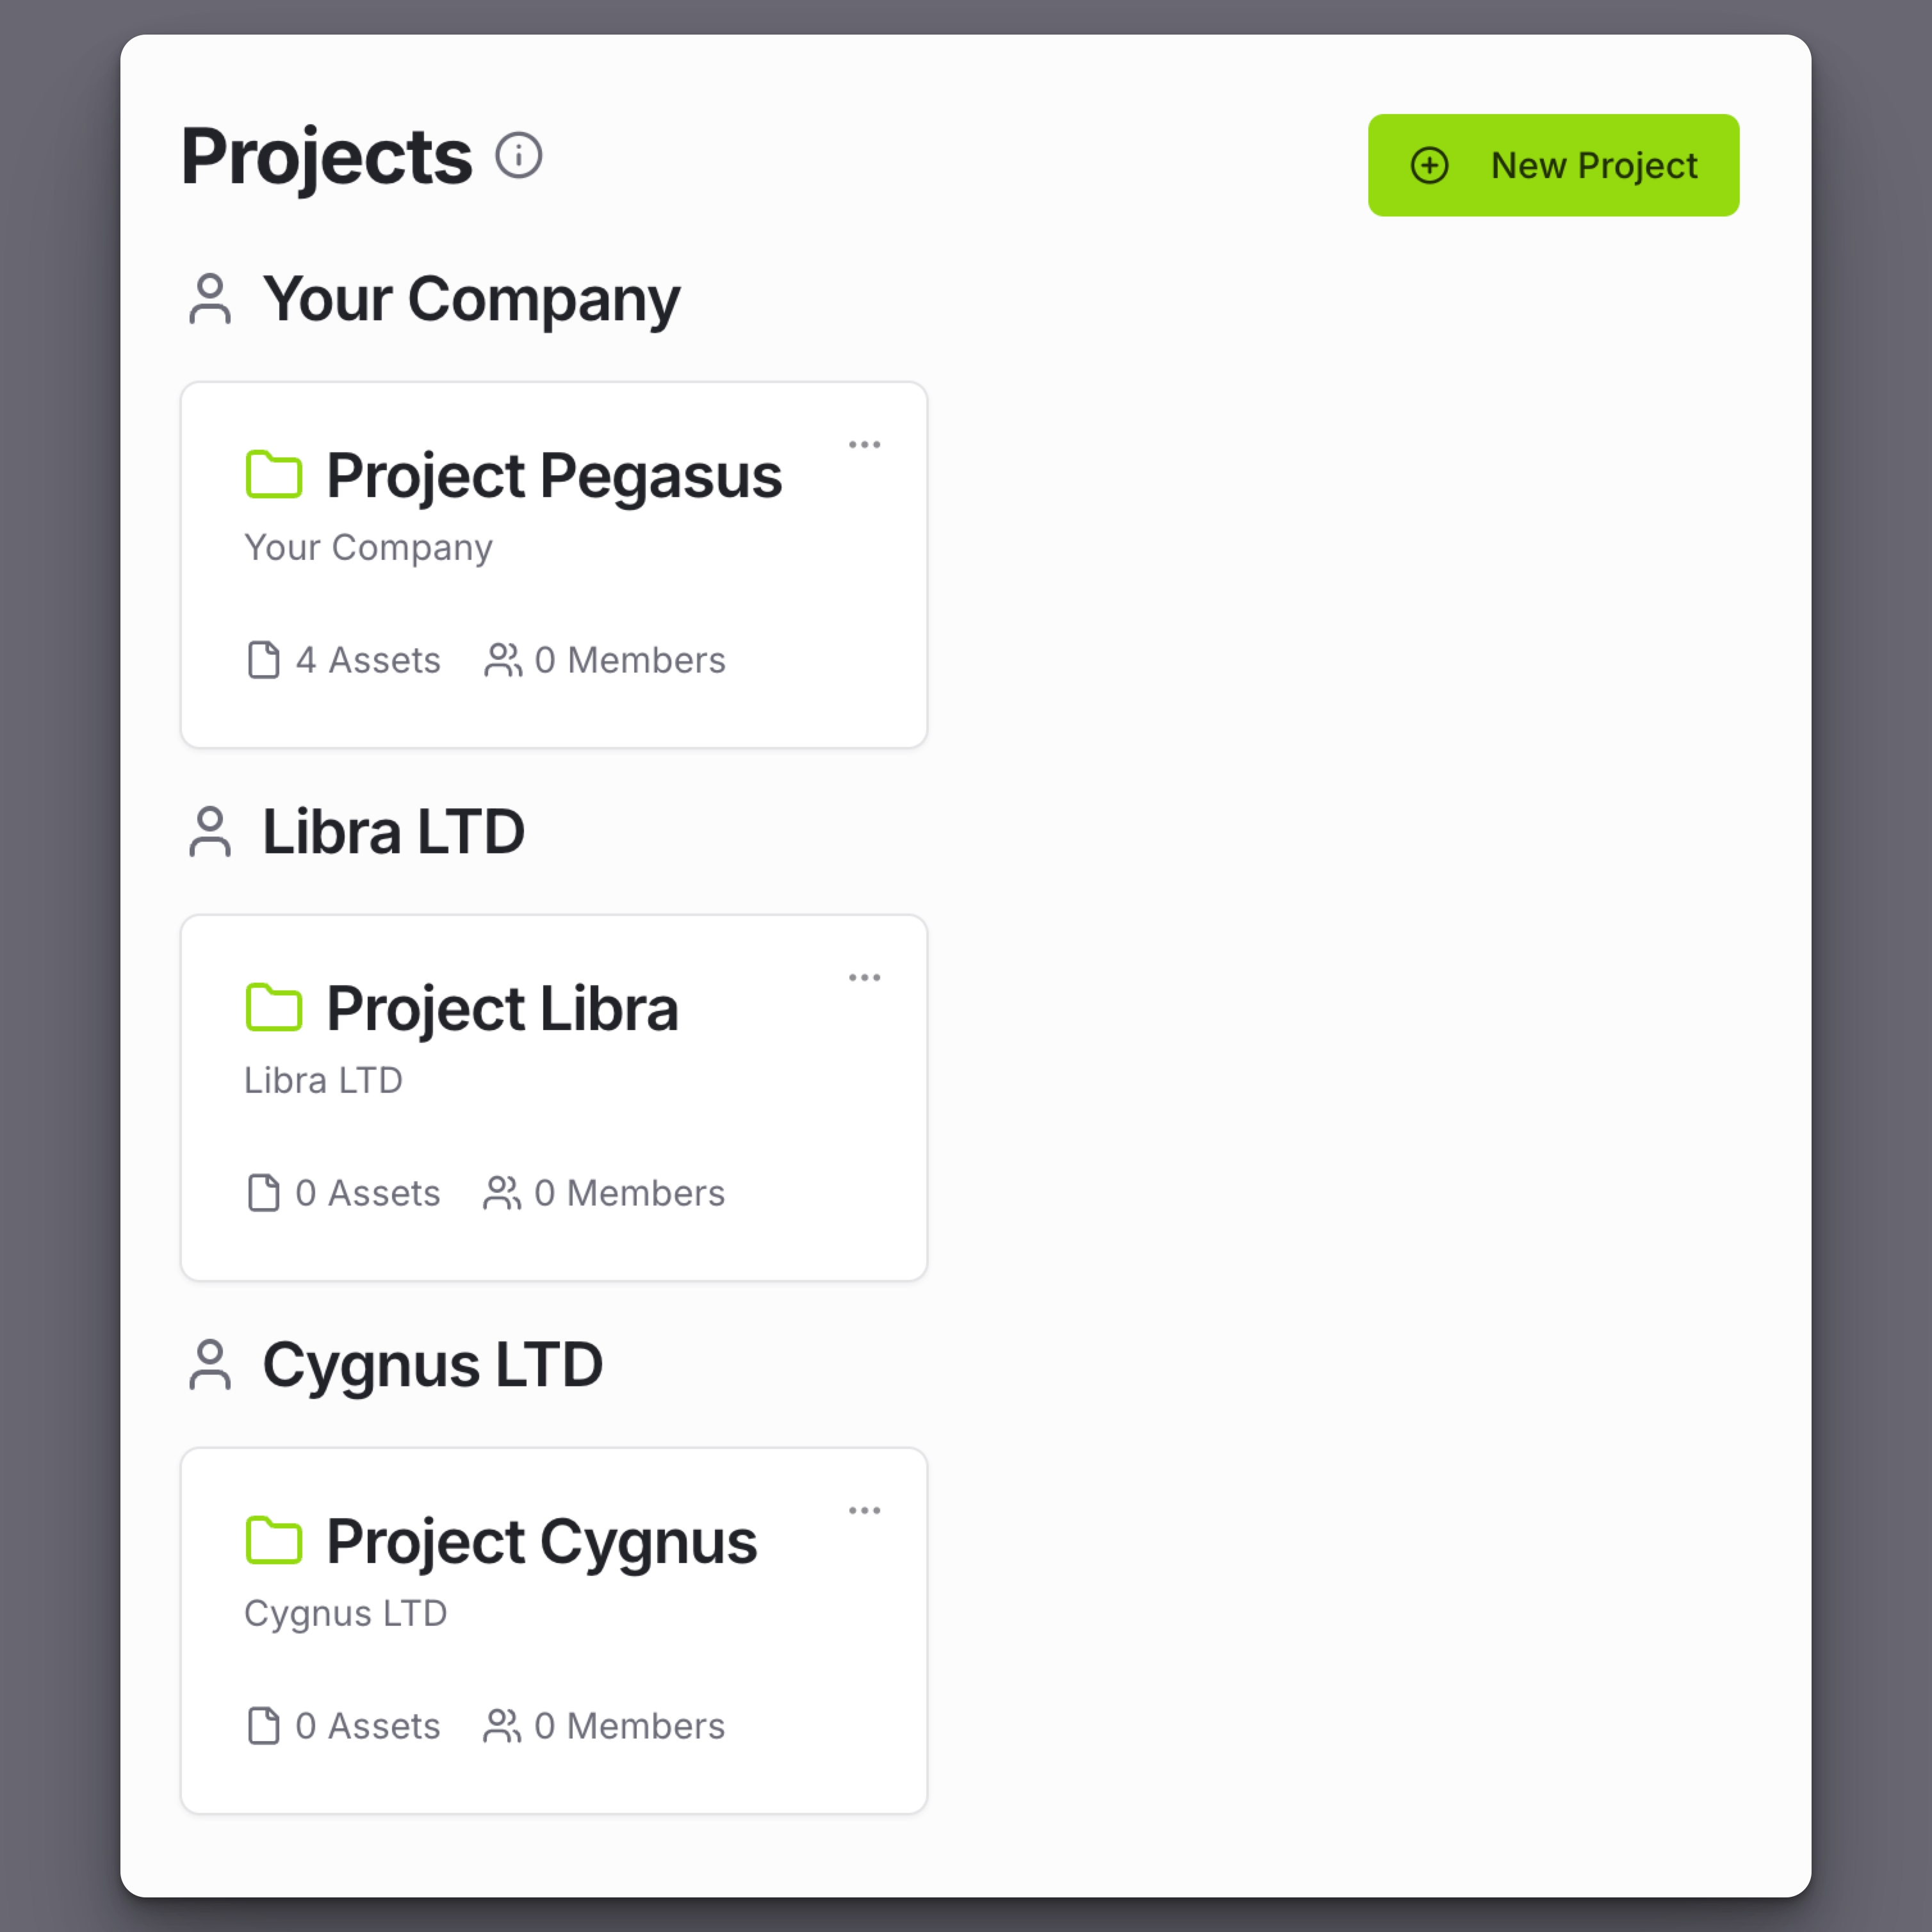1932x1932 pixels.
Task: Click the New Project button
Action: [1553, 165]
